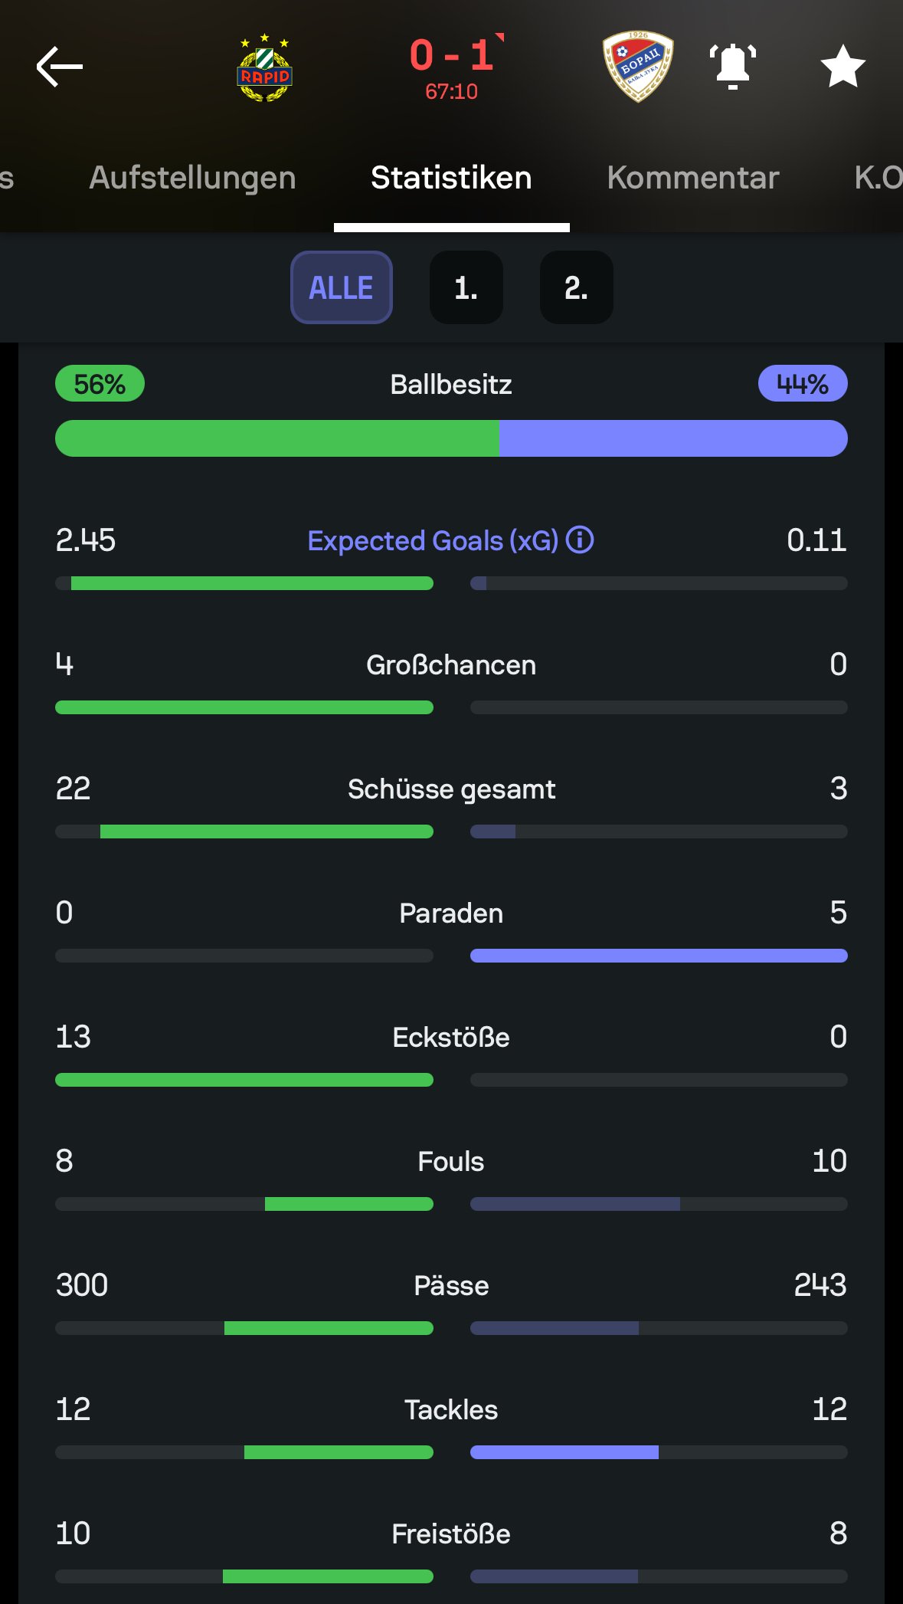The height and width of the screenshot is (1604, 903).
Task: Switch to the Aufstellungen tab
Action: pos(192,178)
